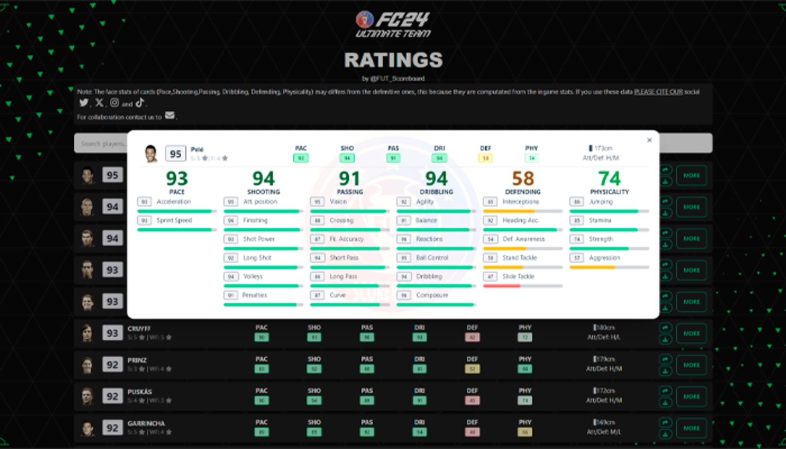Click the CRUYFF player name
This screenshot has width=786, height=449.
point(139,329)
